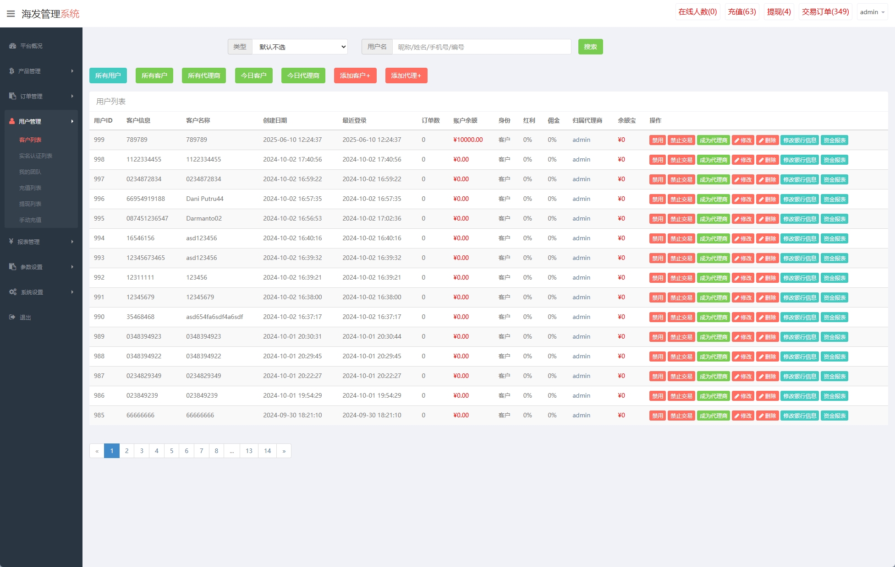Click the hamburger menu icon
Screen dimensions: 895x567
[x=11, y=14]
